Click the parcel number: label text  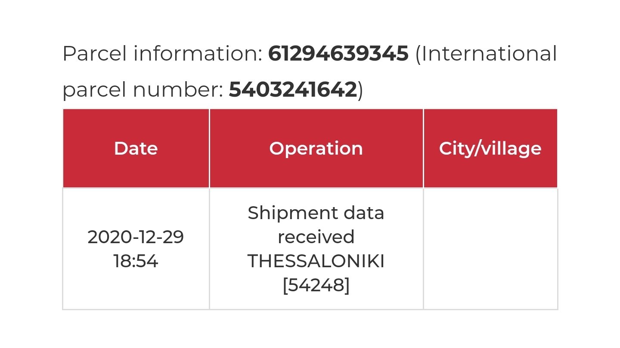(143, 91)
